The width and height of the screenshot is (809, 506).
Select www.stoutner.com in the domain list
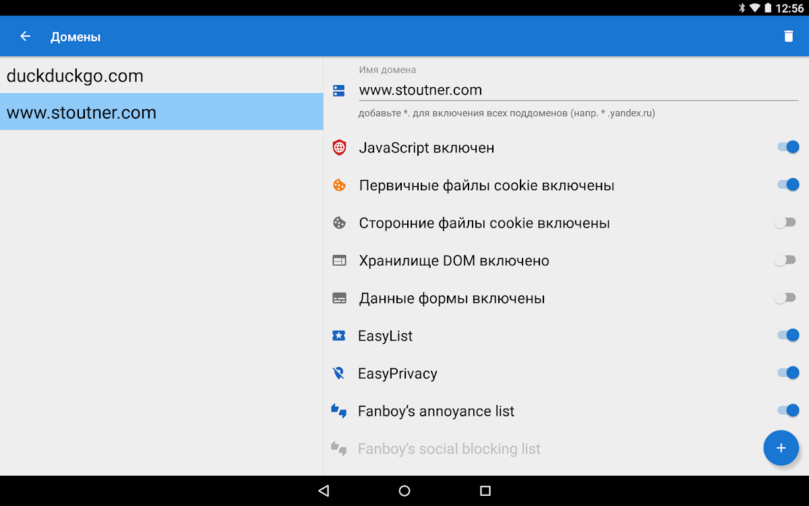pyautogui.click(x=162, y=112)
